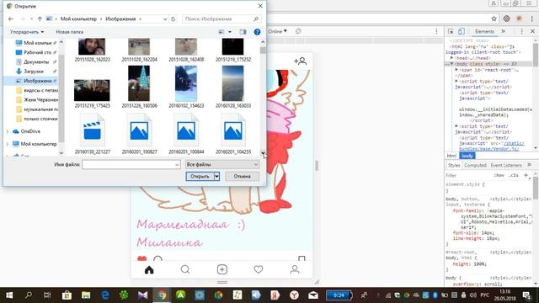Viewport: 539px width, 303px height.
Task: Open address bar path history dropdown
Action: [x=165, y=19]
